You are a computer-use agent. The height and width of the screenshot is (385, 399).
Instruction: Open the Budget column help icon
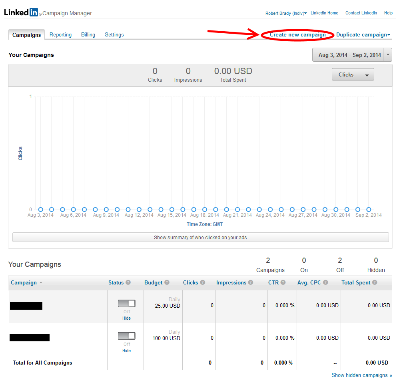(167, 282)
